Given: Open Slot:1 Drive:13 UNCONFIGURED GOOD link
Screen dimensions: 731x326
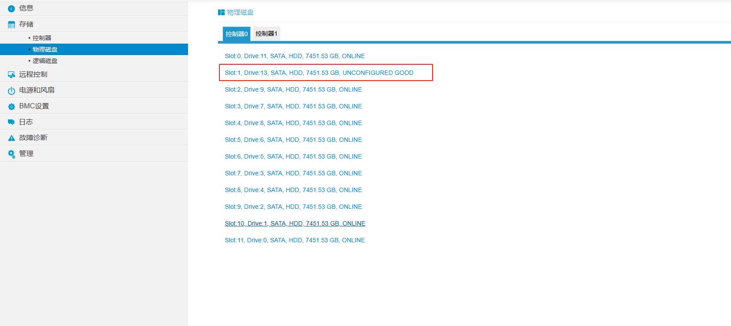Looking at the screenshot, I should (319, 73).
